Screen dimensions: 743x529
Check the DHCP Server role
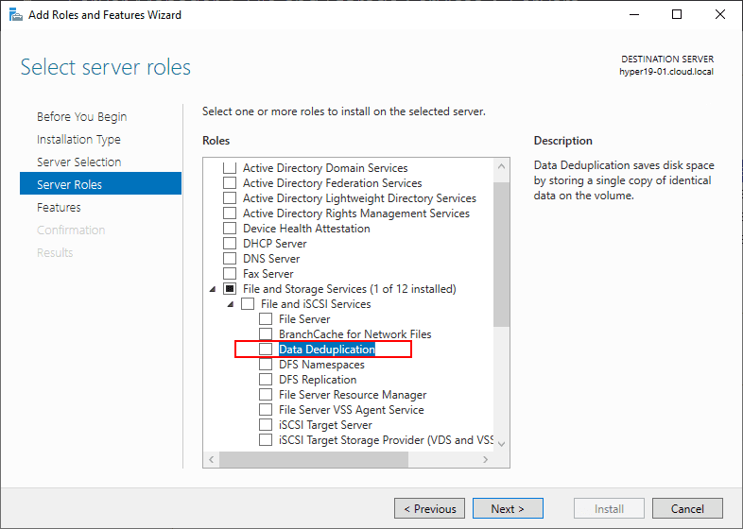point(229,244)
